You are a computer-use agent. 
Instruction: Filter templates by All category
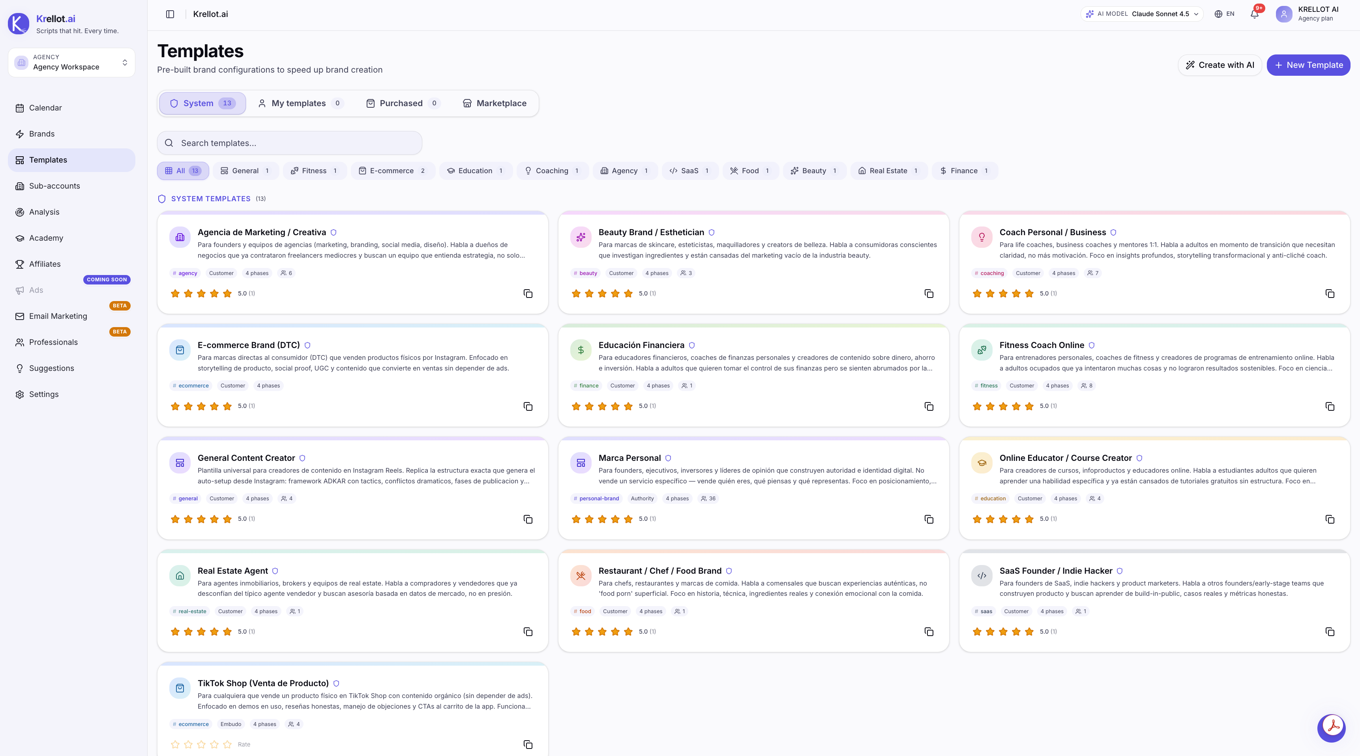(183, 170)
